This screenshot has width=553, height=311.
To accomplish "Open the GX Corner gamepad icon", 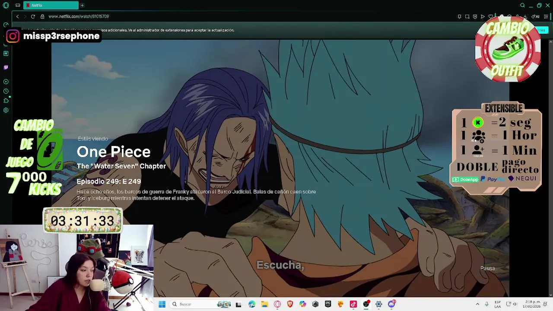I will pos(18,5).
